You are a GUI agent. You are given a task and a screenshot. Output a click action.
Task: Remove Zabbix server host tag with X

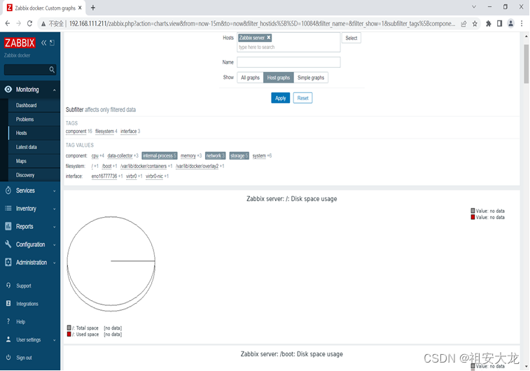pos(269,38)
